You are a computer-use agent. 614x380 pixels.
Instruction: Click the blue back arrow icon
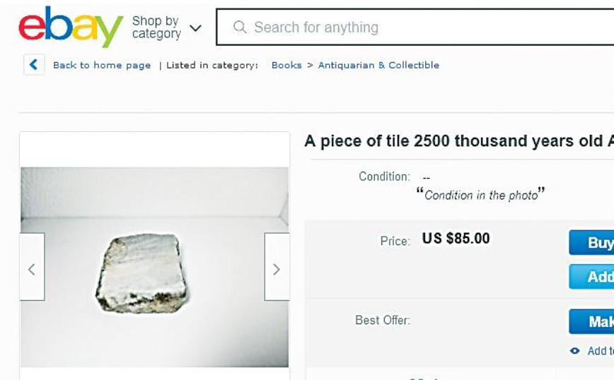33,65
